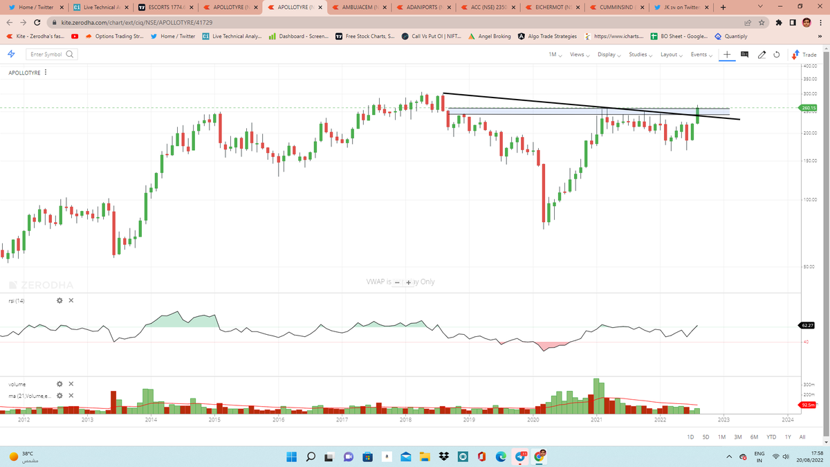
Task: Open the 1M interval dropdown
Action: (x=555, y=54)
